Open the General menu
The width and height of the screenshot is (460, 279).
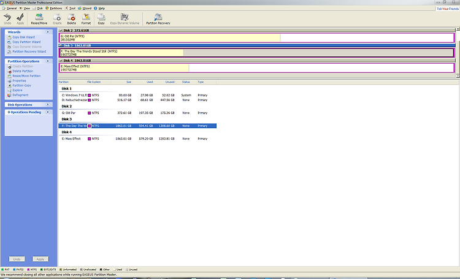pos(10,8)
